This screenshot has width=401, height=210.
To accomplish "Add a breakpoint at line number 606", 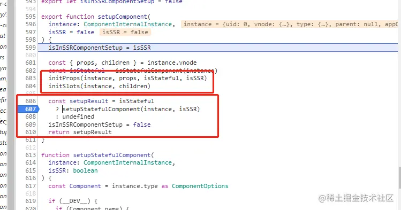I will pyautogui.click(x=31, y=101).
